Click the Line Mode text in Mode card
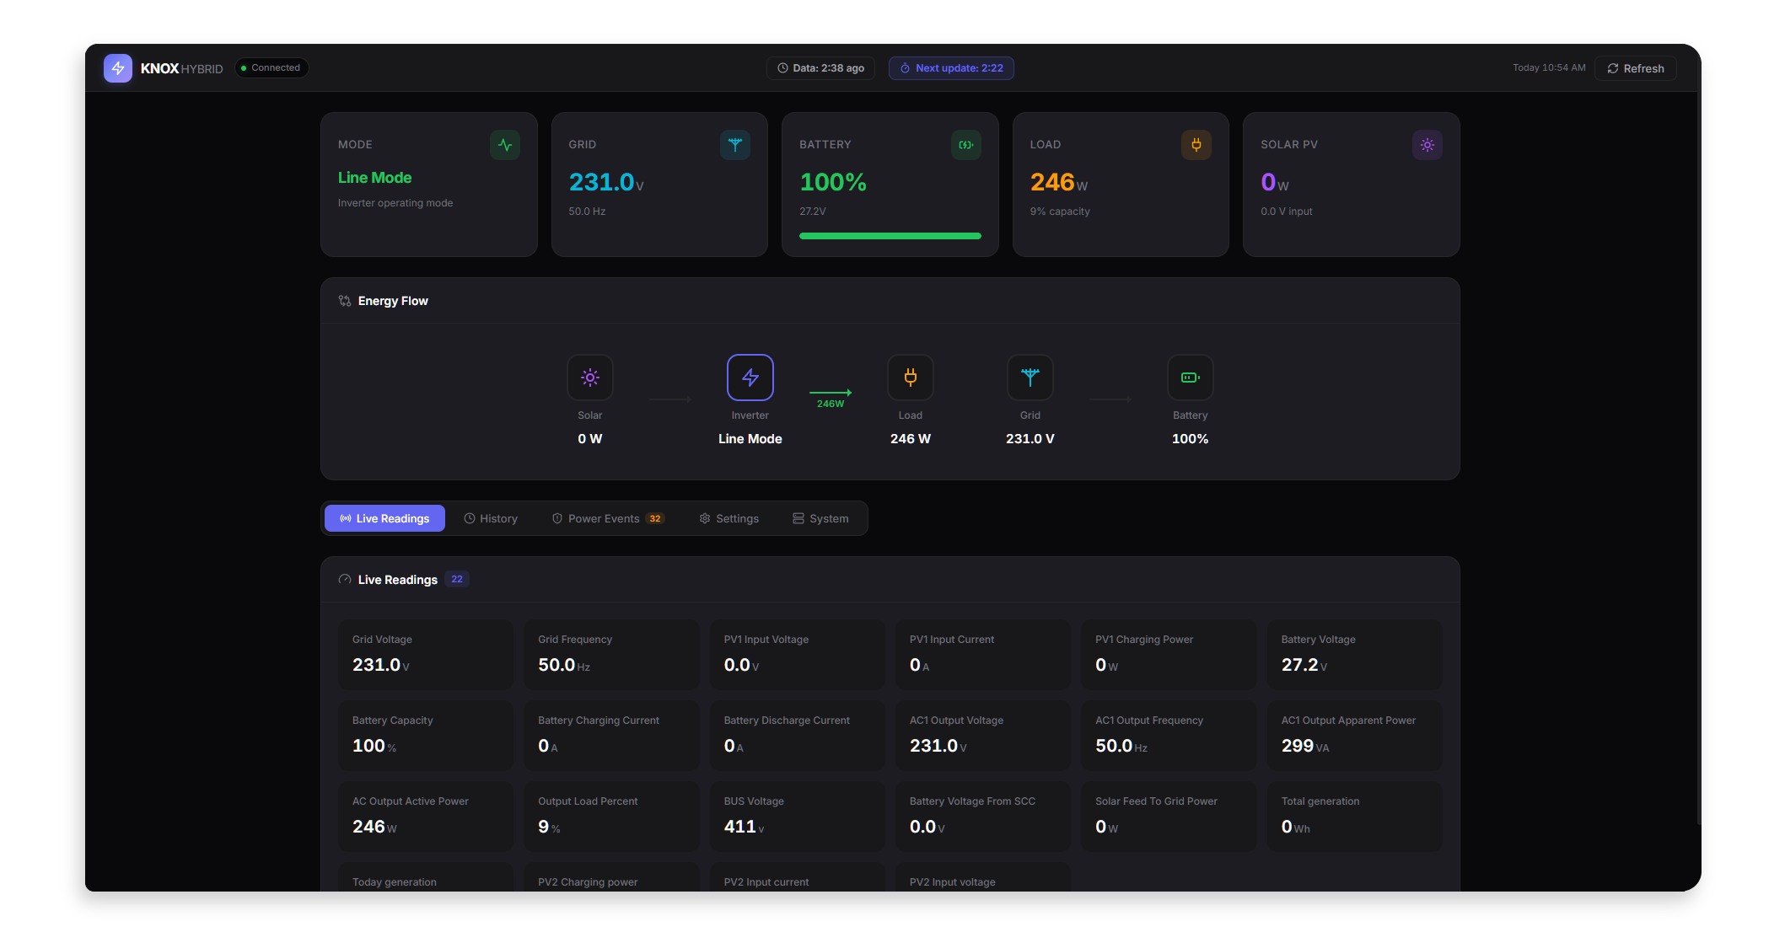The image size is (1785, 932). (374, 178)
